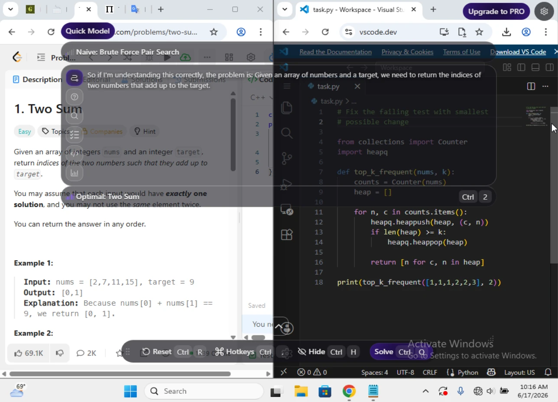Click the magnifier icon in overlay sidebar
This screenshot has height=402, width=558.
pos(75,116)
